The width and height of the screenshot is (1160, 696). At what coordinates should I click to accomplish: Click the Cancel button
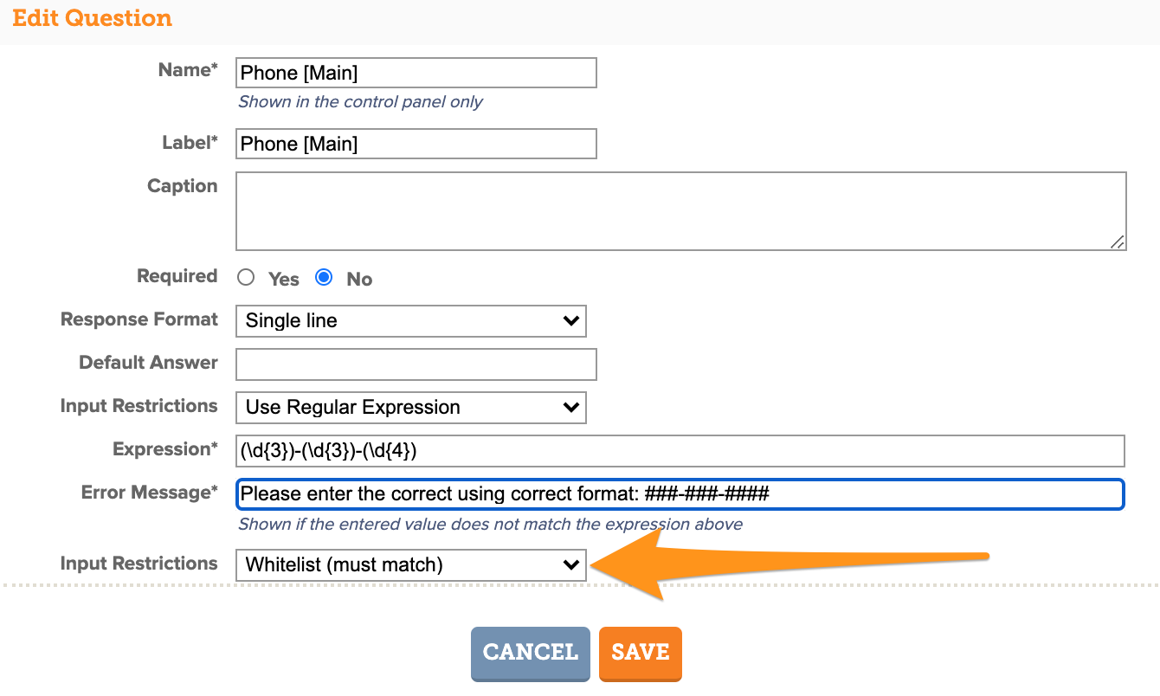click(x=531, y=653)
